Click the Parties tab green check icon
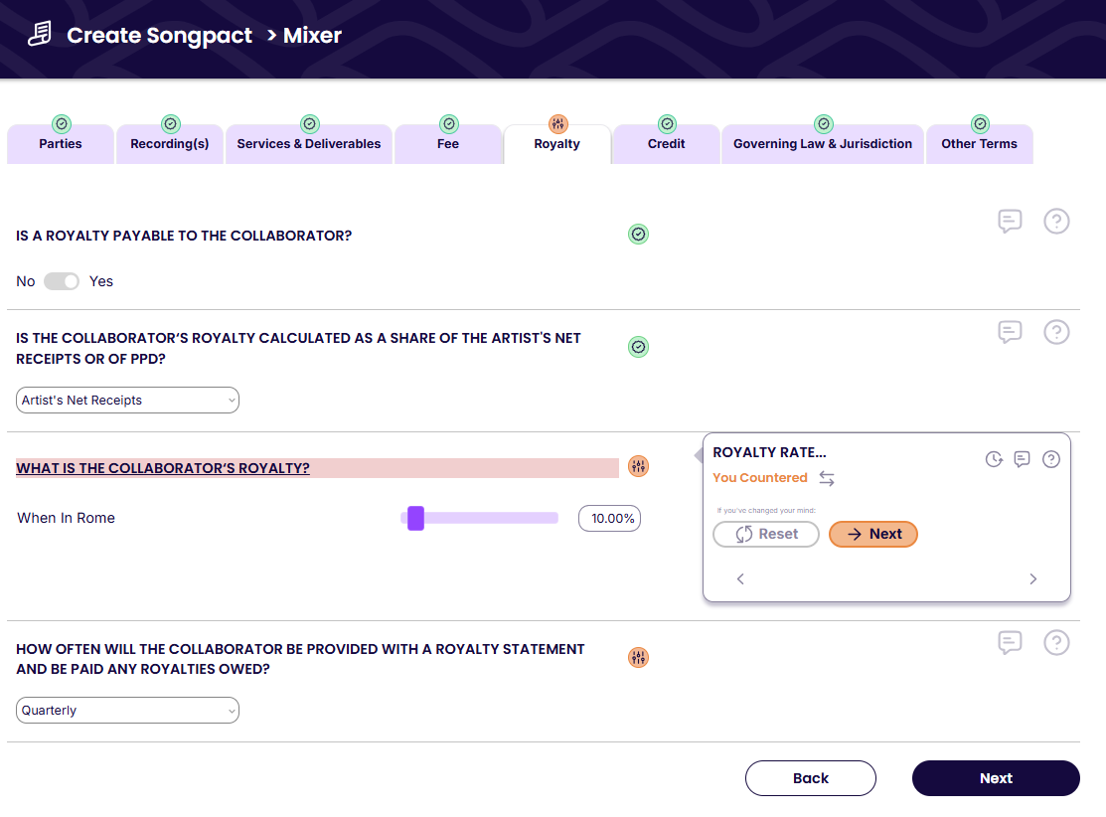Image resolution: width=1106 pixels, height=817 pixels. point(62,124)
